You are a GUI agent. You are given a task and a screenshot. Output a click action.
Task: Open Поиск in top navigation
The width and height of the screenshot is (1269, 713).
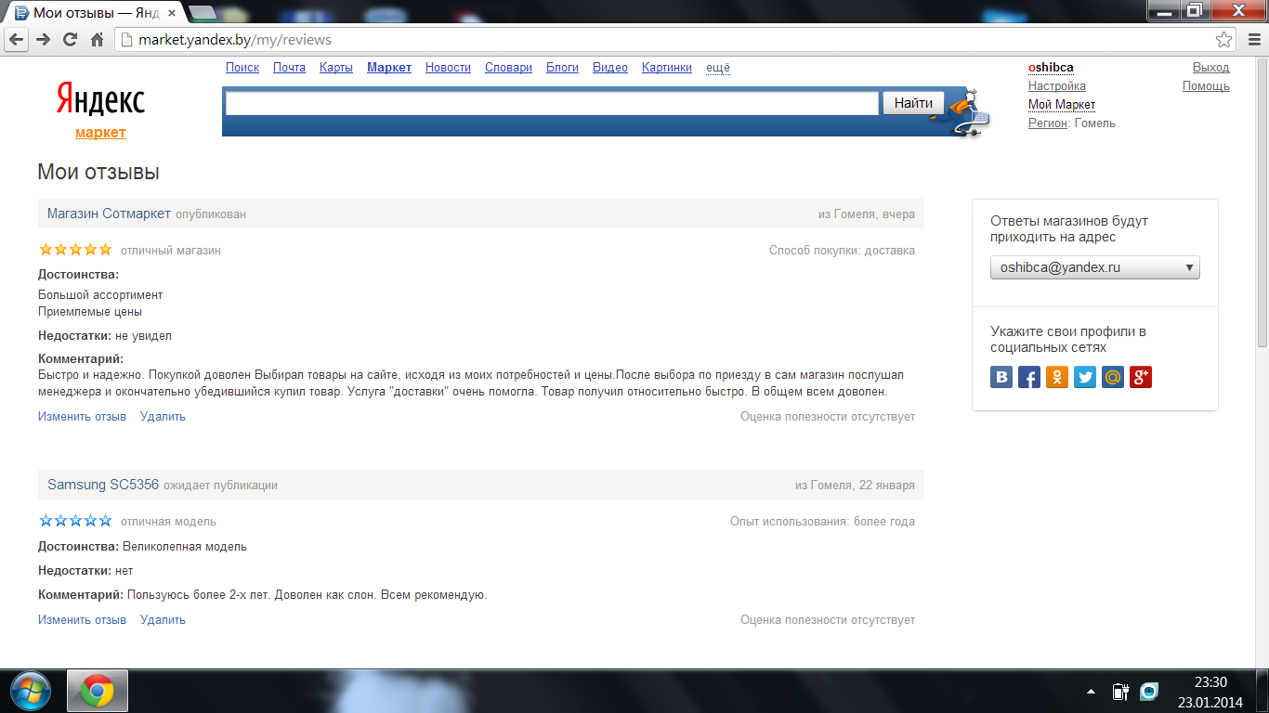coord(242,68)
